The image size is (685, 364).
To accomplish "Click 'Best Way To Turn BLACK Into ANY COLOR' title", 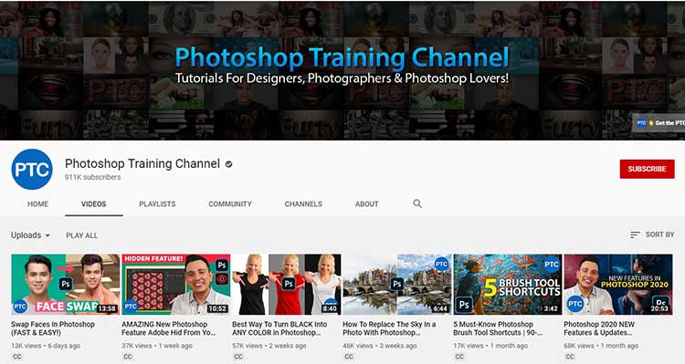I will [x=279, y=328].
